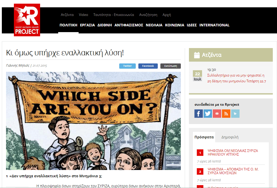Viewport: 277px width, 188px height.
Task: Print the article with Εκτύπωση button
Action: coord(171,66)
